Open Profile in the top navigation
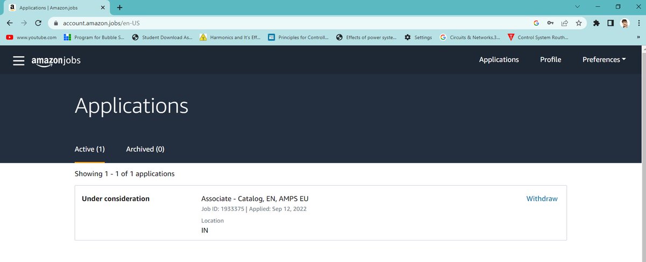The height and width of the screenshot is (262, 646). click(x=551, y=60)
